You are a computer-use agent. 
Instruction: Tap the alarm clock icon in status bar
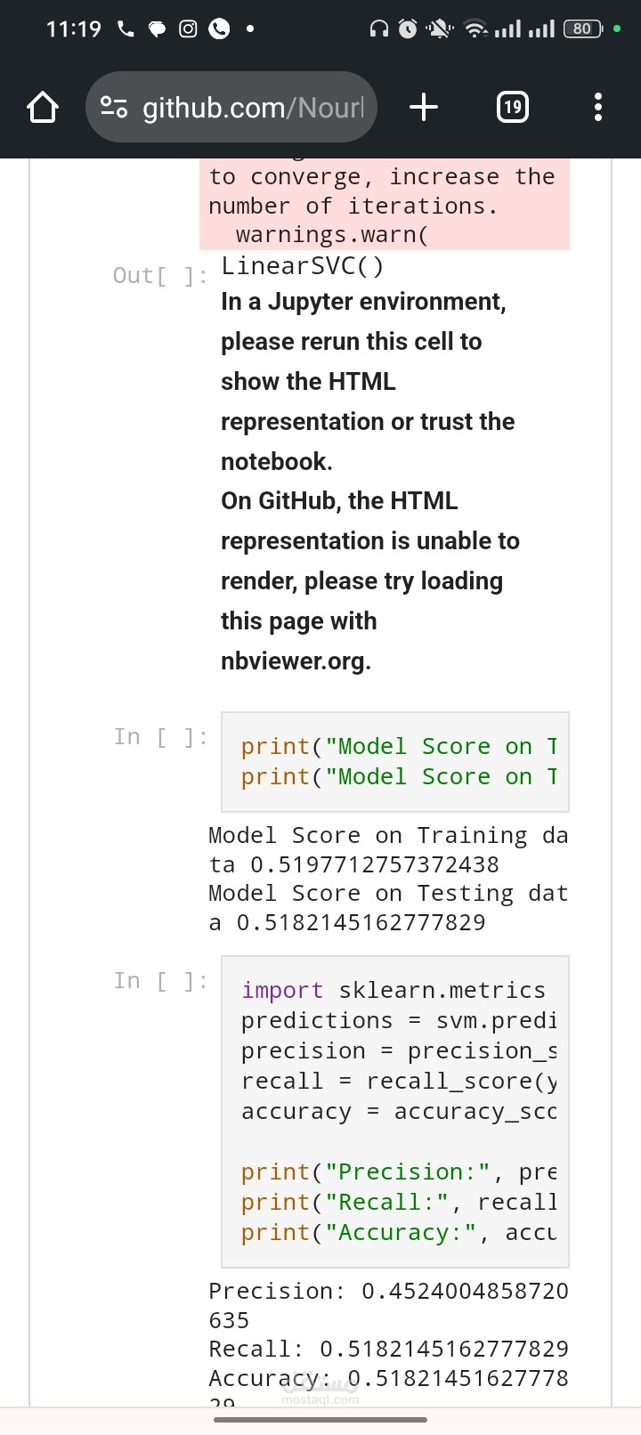408,29
